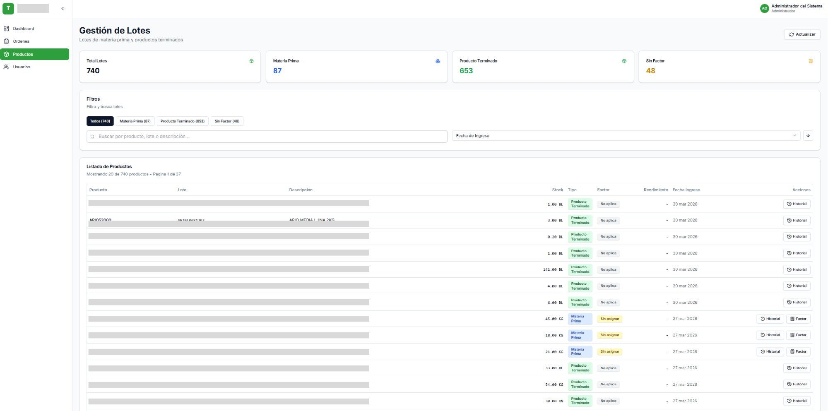This screenshot has height=411, width=828.
Task: Click the Actualizar refresh button
Action: click(802, 34)
